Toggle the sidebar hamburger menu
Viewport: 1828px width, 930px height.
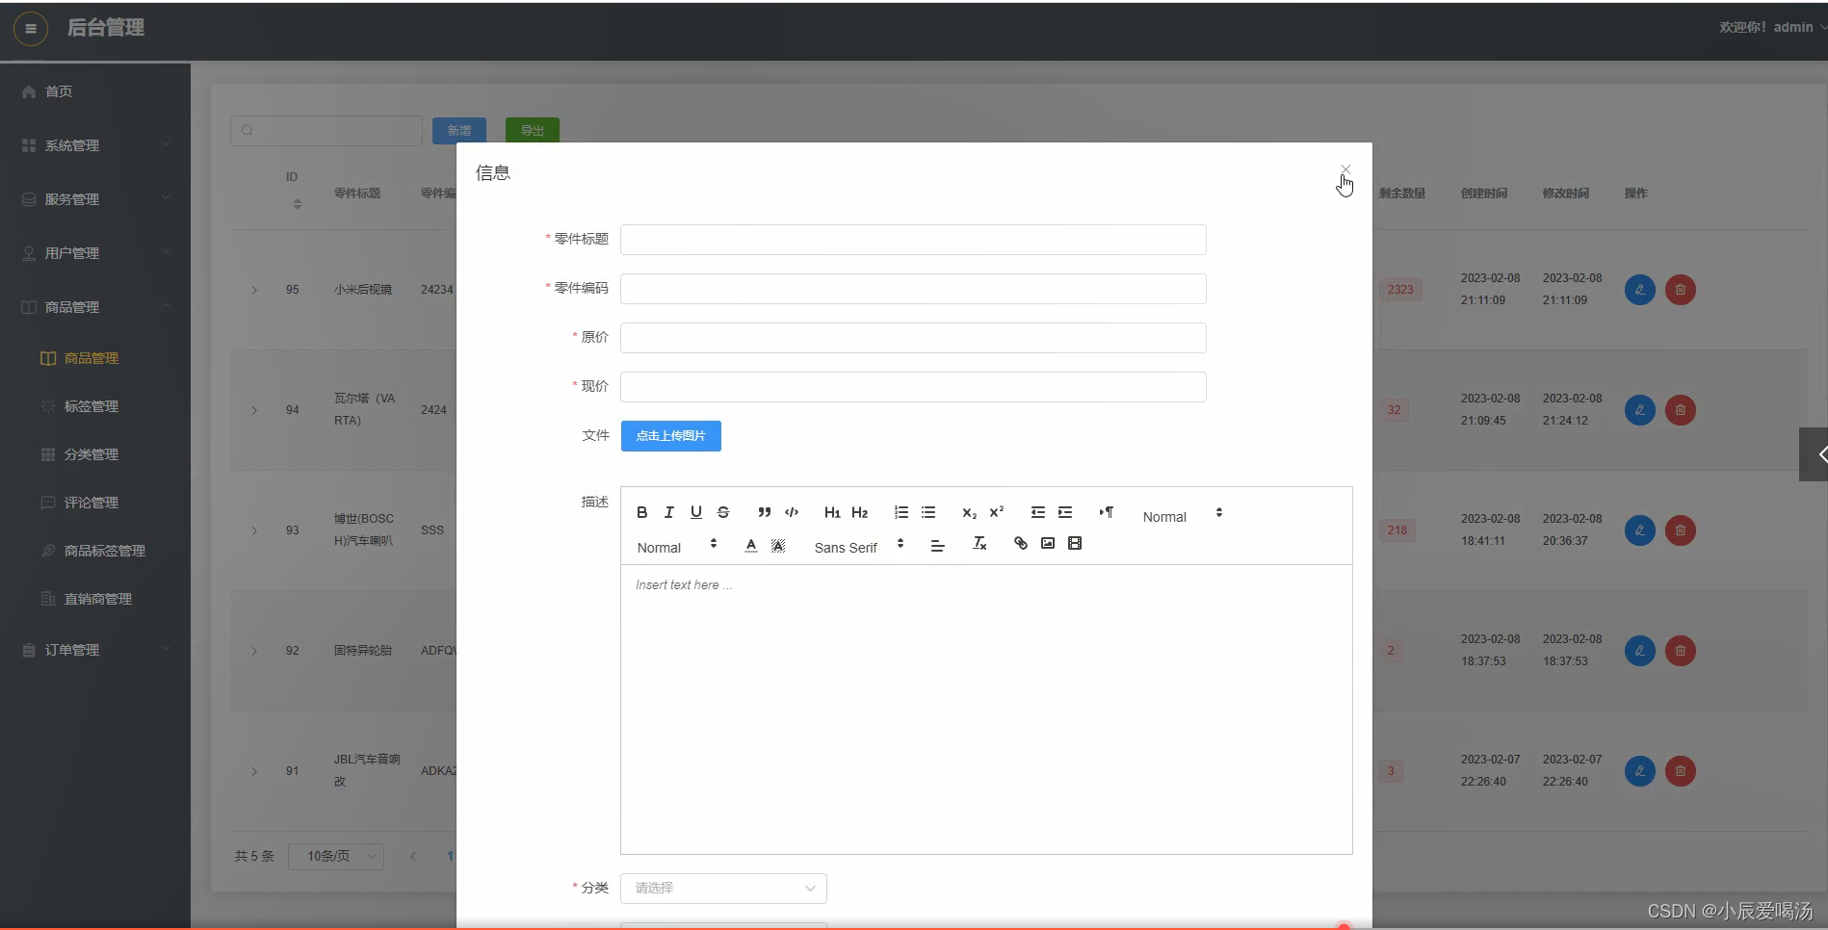tap(31, 28)
